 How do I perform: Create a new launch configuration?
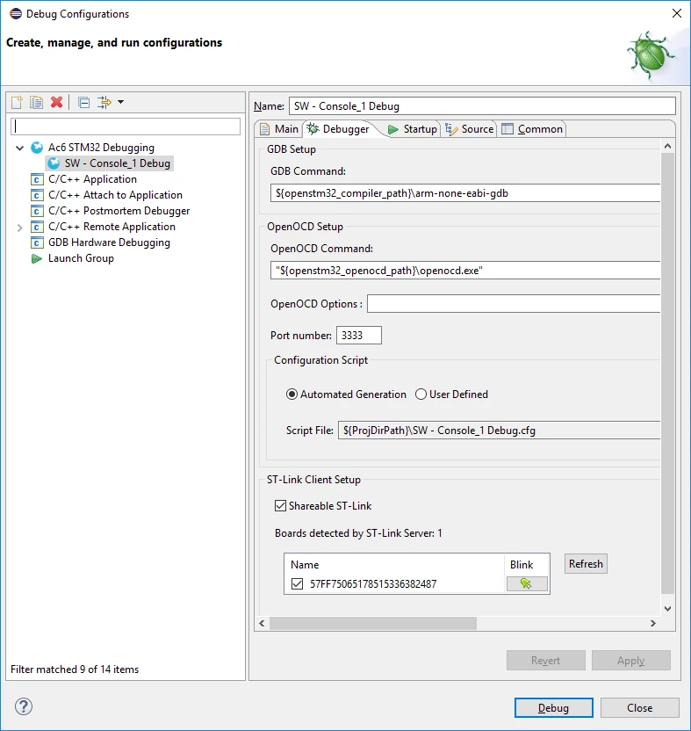click(x=17, y=102)
